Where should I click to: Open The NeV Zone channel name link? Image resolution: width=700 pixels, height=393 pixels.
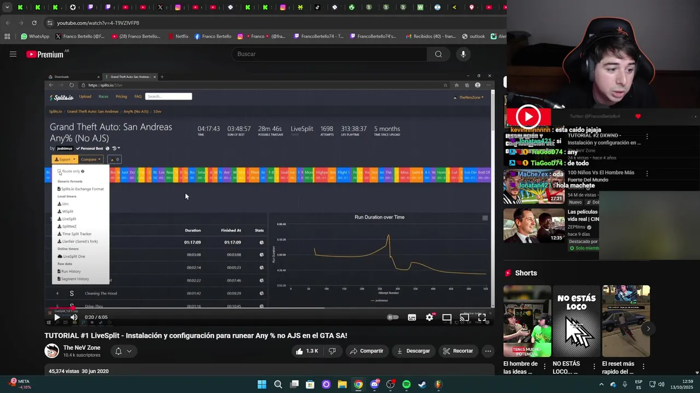(x=81, y=348)
